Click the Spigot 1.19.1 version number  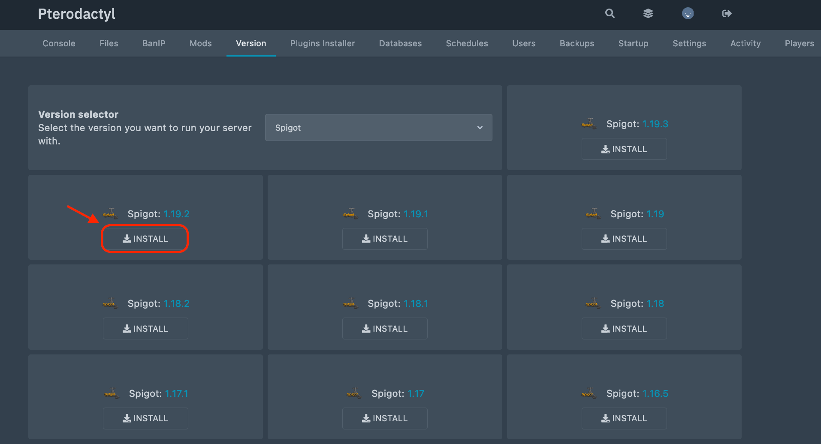click(x=416, y=214)
